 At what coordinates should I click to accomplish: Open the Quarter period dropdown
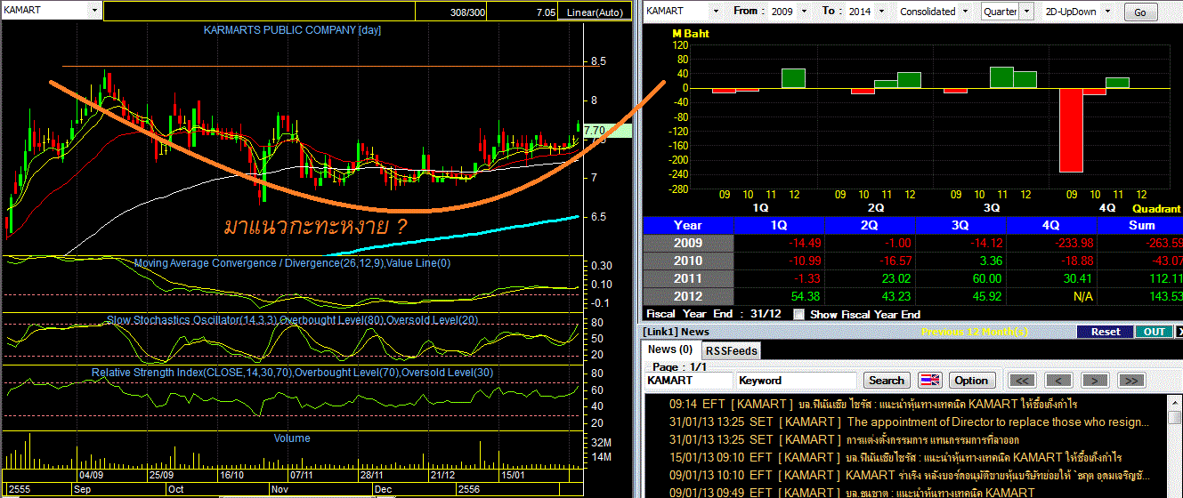click(1026, 12)
